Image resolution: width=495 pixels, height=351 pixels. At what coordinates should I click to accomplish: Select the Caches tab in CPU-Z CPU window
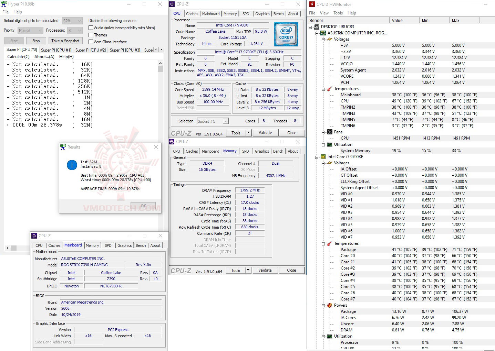click(x=192, y=14)
